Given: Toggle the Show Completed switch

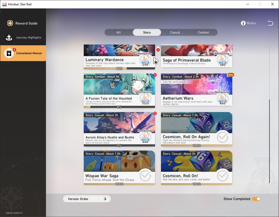Looking at the screenshot, I should 256,199.
